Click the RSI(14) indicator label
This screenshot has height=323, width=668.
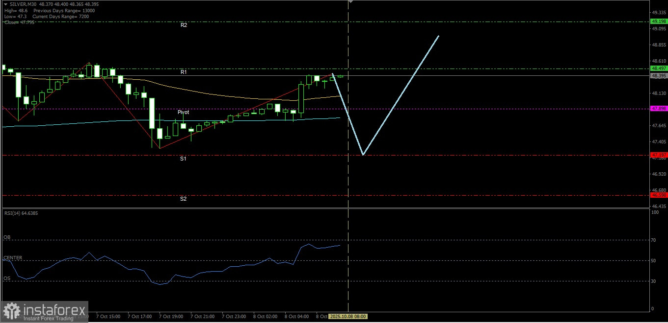tap(21, 213)
